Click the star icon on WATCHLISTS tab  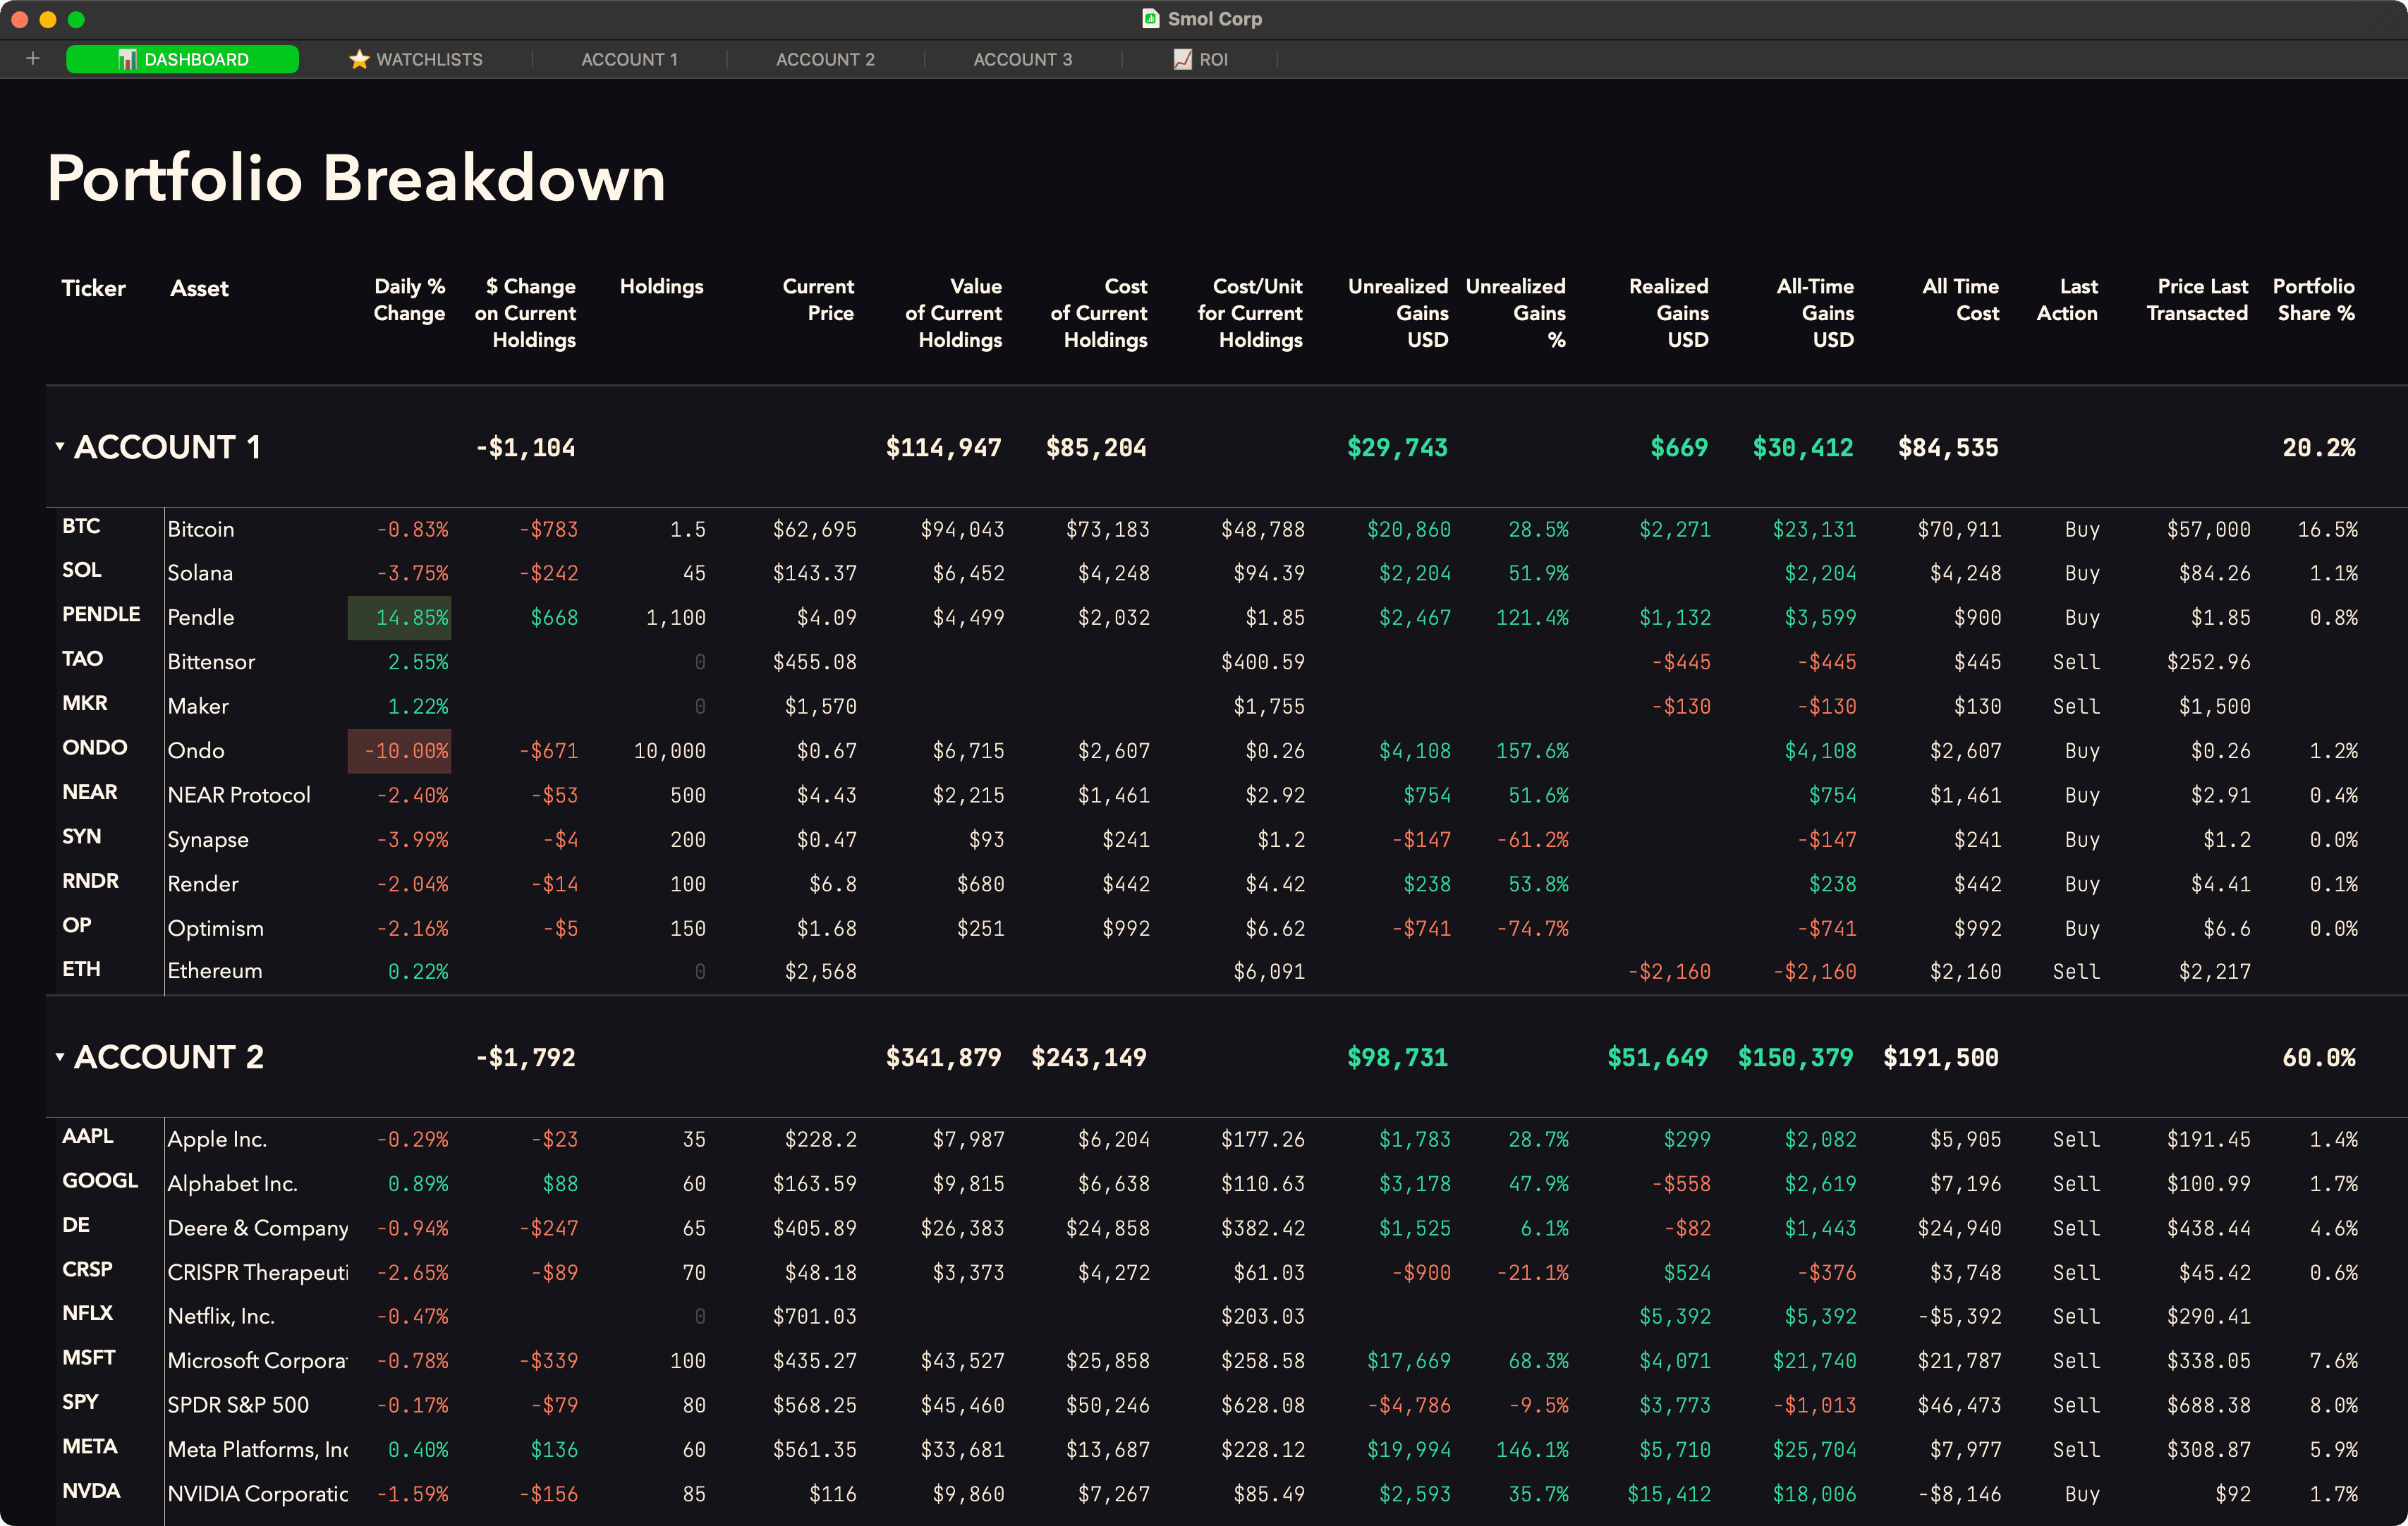pos(359,60)
